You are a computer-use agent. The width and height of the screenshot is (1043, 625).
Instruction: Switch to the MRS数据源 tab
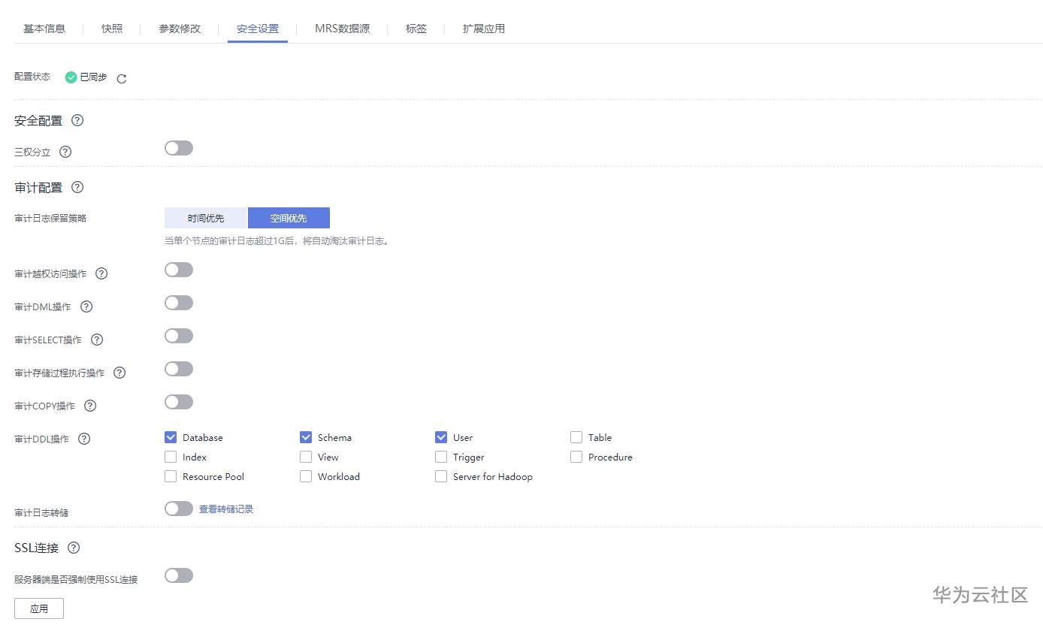(343, 29)
